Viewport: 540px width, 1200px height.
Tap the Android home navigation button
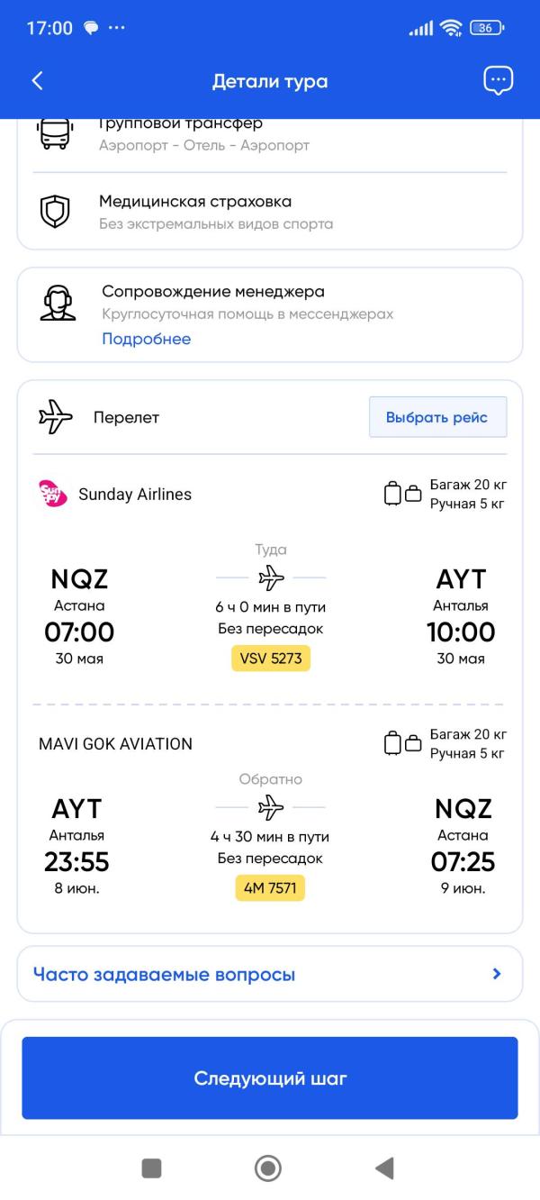pyautogui.click(x=268, y=1168)
